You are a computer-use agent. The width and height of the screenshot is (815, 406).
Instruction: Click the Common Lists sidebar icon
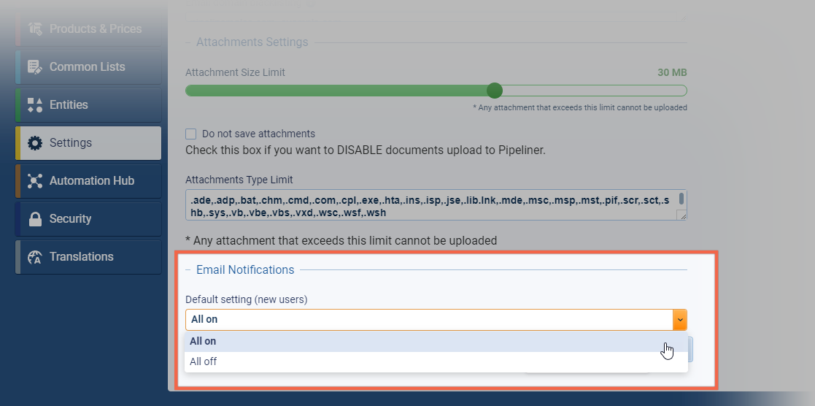click(x=35, y=66)
